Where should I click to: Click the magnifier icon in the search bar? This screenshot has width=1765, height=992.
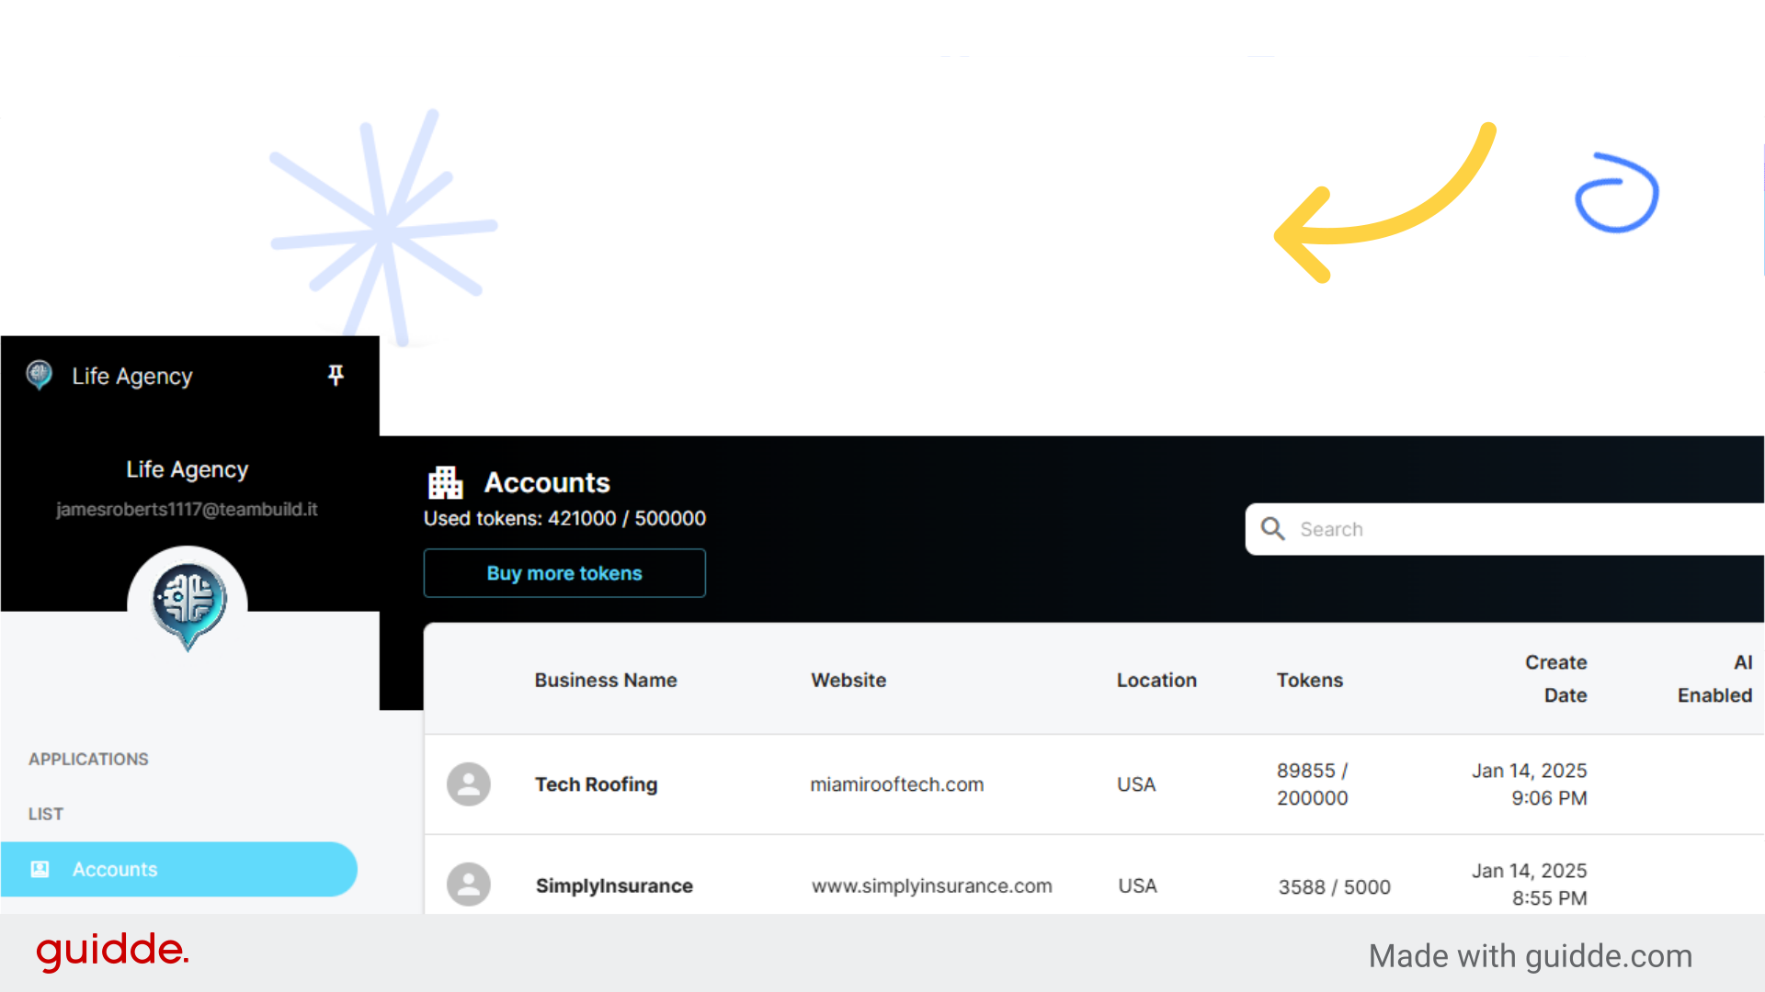[1272, 528]
